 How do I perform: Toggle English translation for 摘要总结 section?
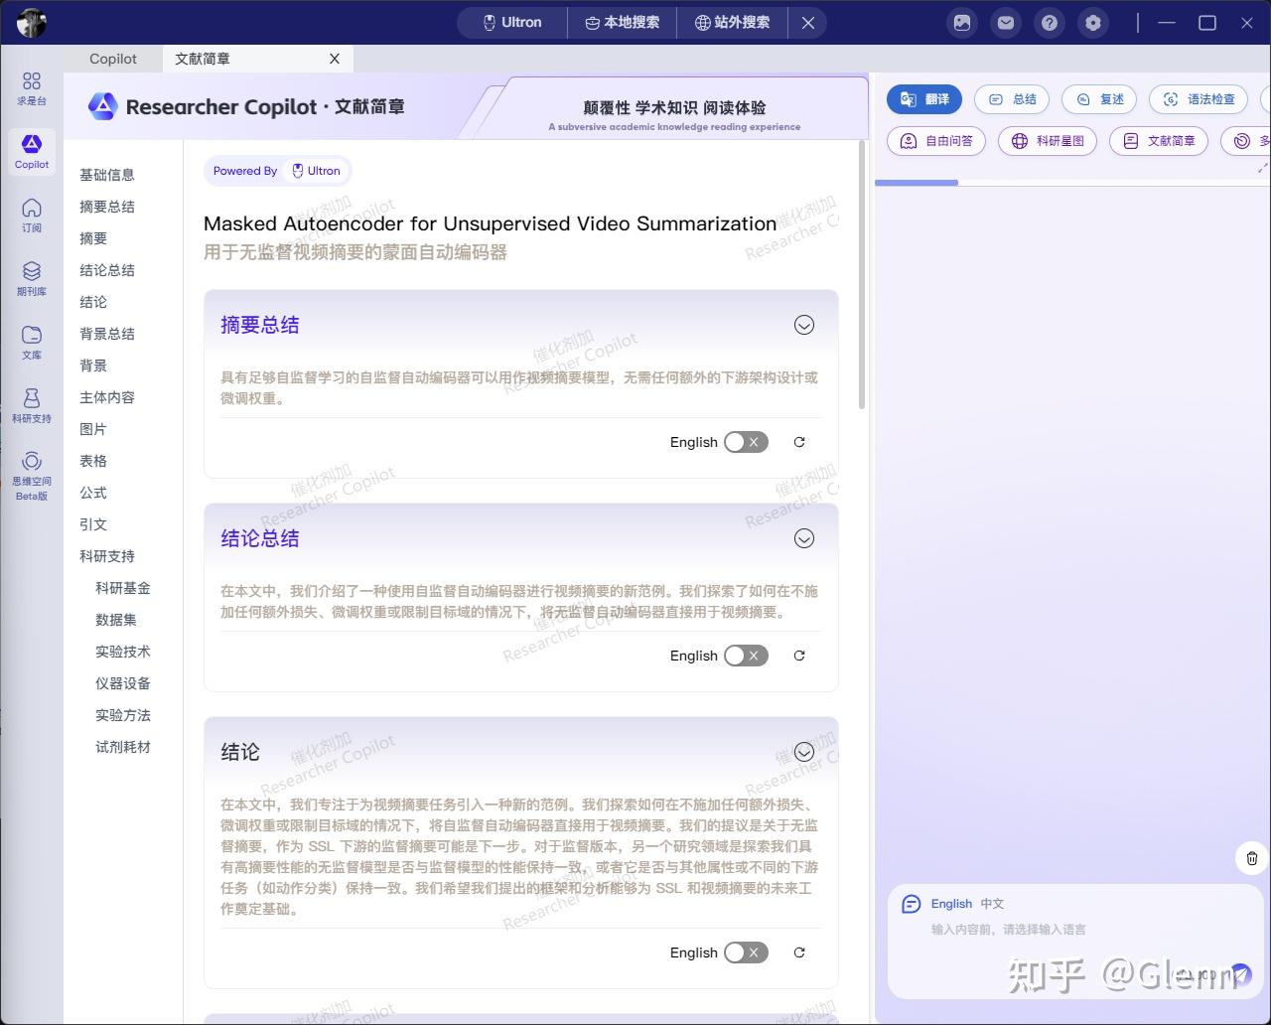(746, 442)
